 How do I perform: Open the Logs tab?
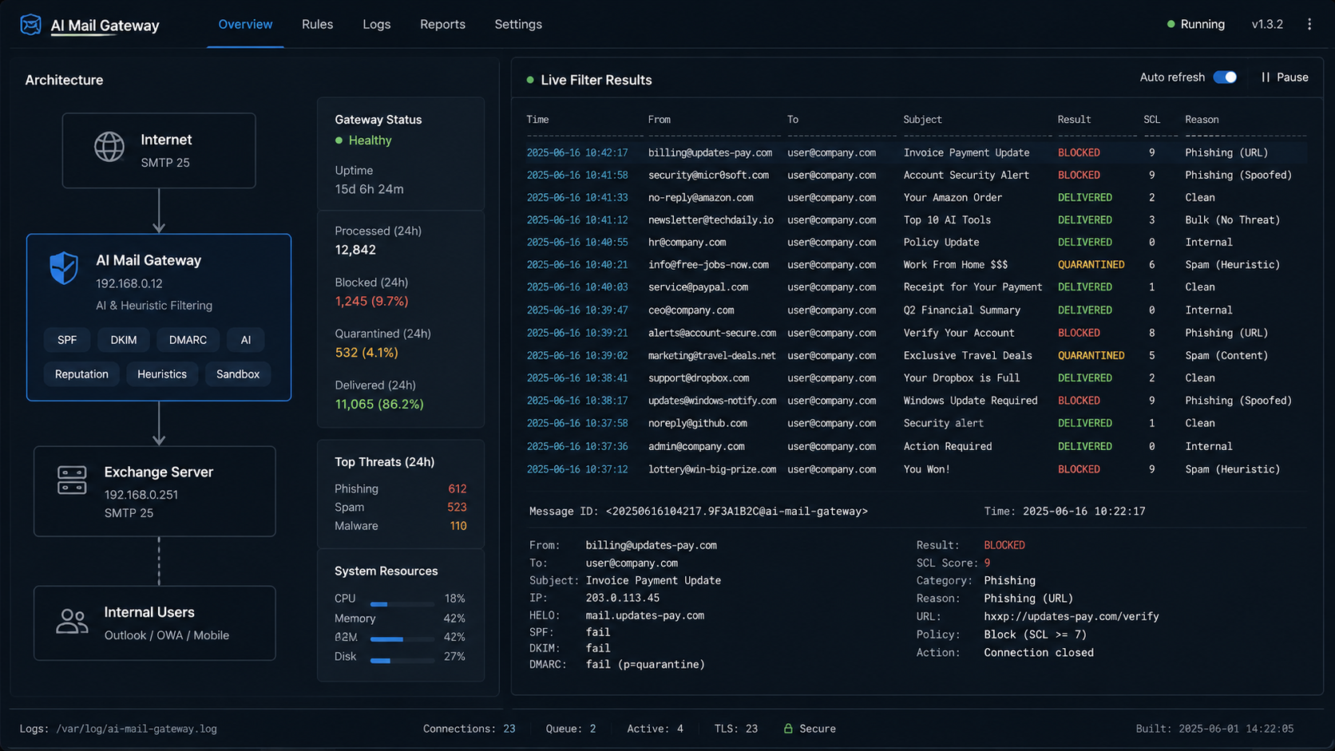[x=377, y=25]
